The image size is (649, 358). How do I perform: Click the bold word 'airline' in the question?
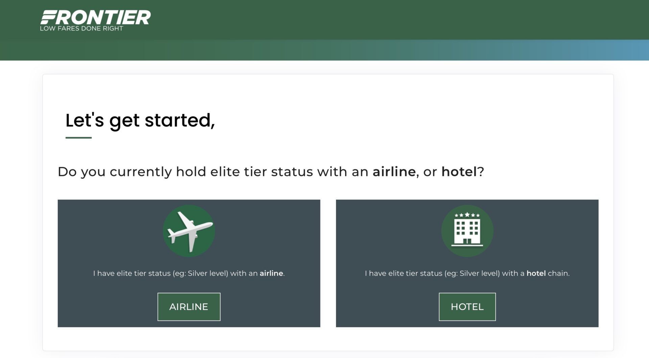pyautogui.click(x=394, y=172)
